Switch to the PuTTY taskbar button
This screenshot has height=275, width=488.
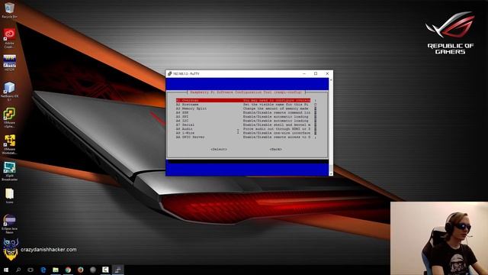tap(118, 270)
